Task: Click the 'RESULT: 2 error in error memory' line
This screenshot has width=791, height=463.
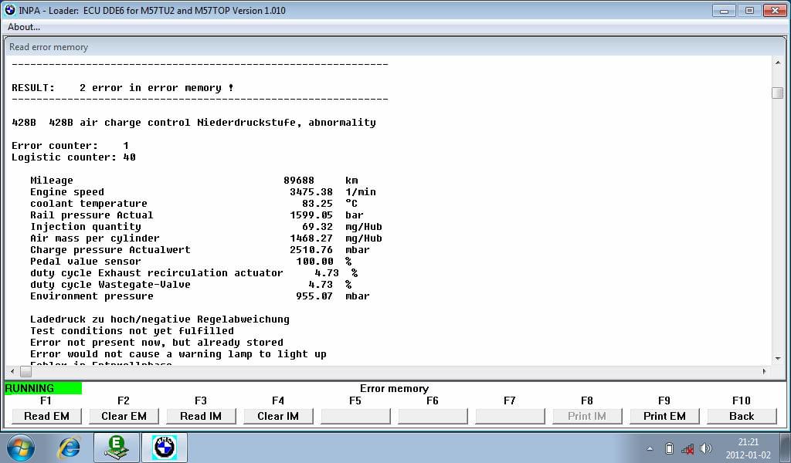Action: (x=123, y=88)
